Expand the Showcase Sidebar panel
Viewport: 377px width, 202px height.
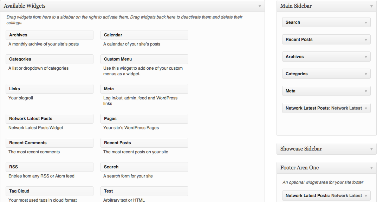point(371,149)
